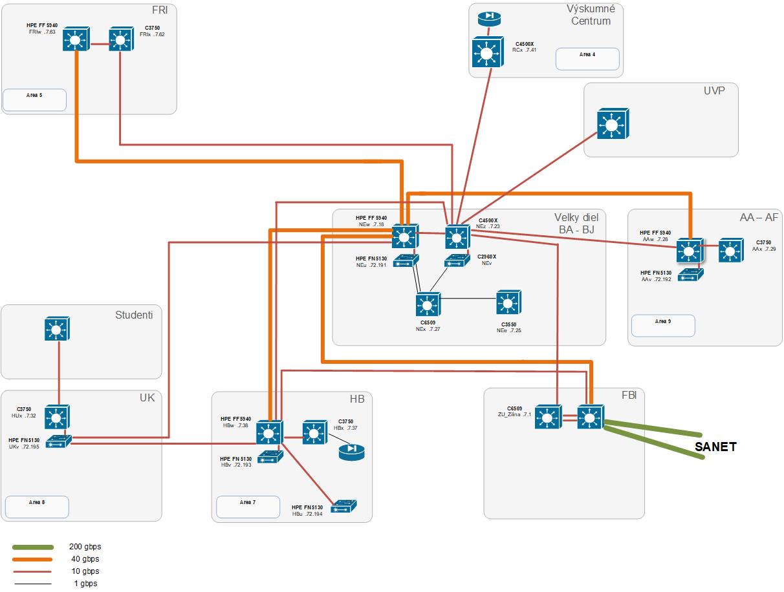Click the RCx .7.41 C4500X switch icon
Image resolution: width=784 pixels, height=592 pixels.
[488, 52]
